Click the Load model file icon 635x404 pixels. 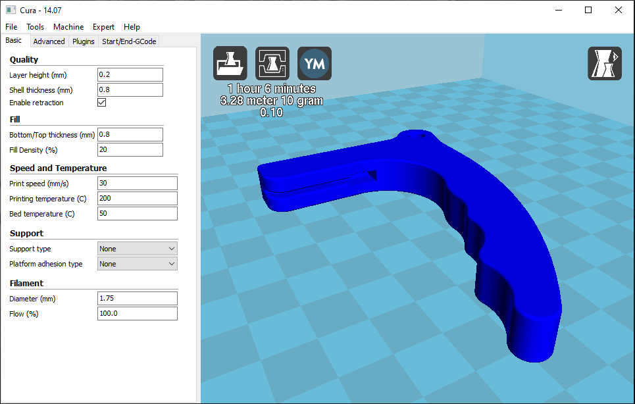230,63
